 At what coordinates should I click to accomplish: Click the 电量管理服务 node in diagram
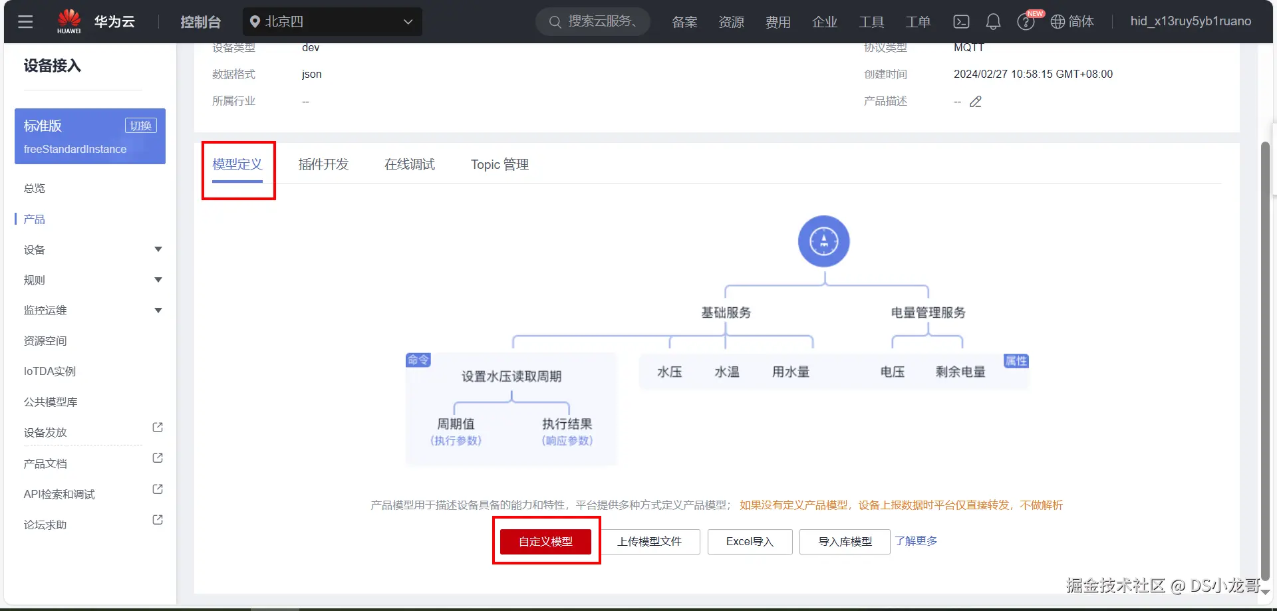click(x=928, y=312)
